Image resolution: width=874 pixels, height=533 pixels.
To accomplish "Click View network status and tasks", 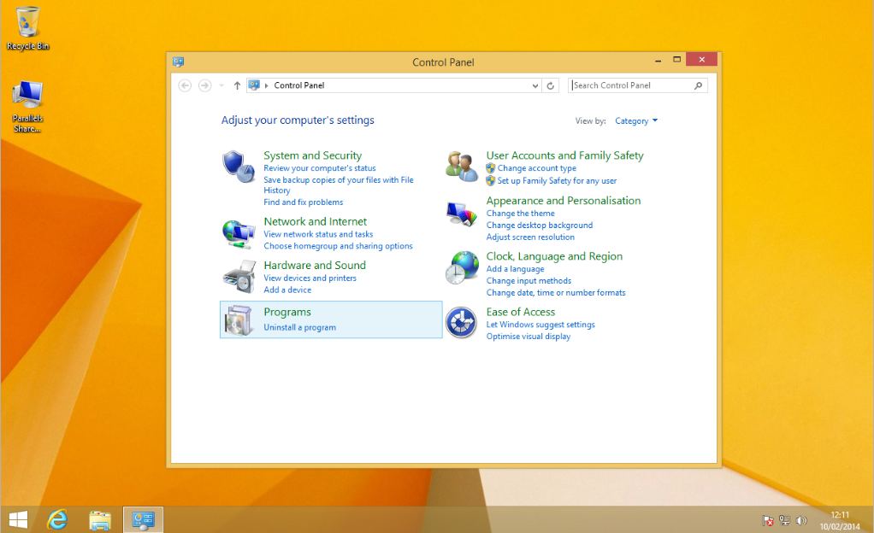I will [x=318, y=235].
